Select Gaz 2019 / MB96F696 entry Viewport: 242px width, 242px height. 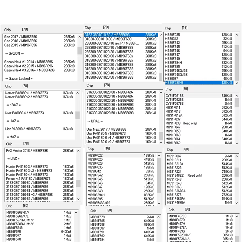[x=40, y=45]
